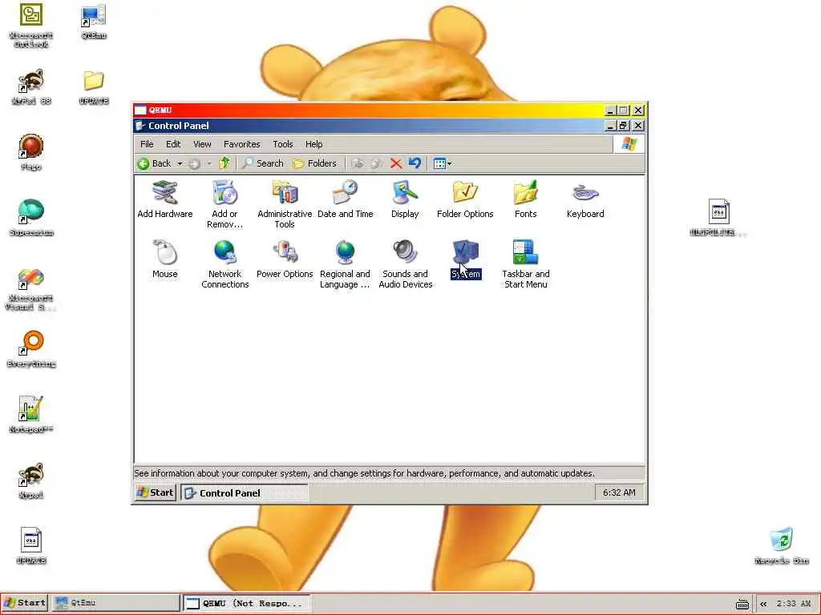
Task: Open Folder Options
Action: [465, 199]
